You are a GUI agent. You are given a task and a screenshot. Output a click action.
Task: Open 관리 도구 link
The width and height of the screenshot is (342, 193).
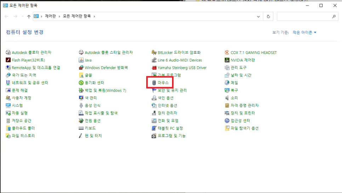point(239,68)
